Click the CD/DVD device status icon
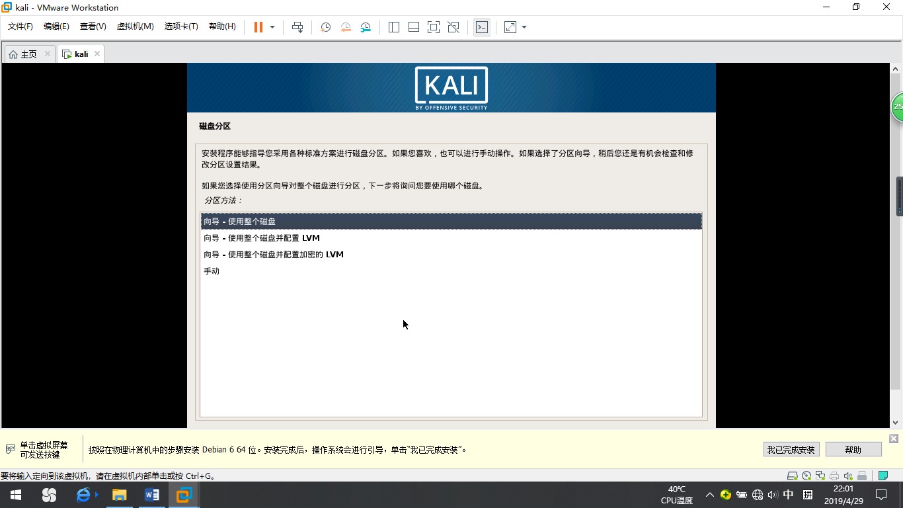The height and width of the screenshot is (508, 903). (806, 476)
